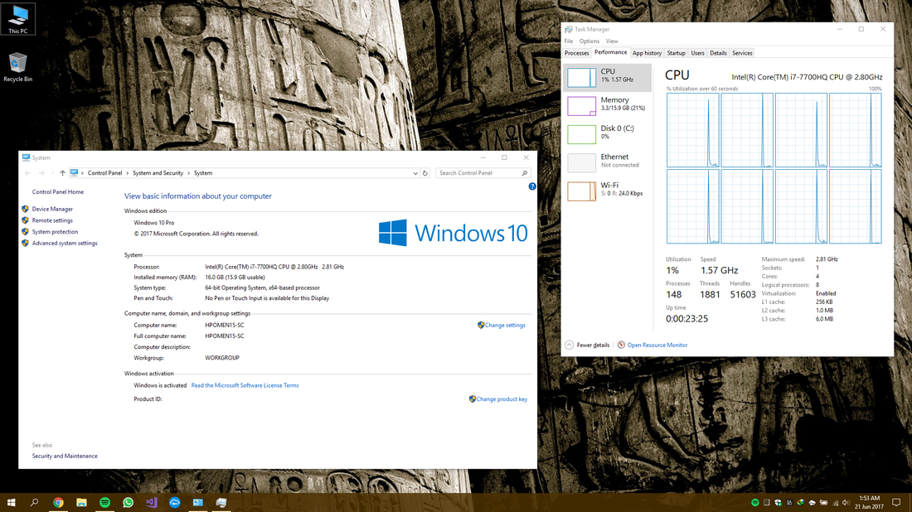Image resolution: width=912 pixels, height=512 pixels.
Task: Open WhatsApp from the taskbar
Action: [128, 502]
